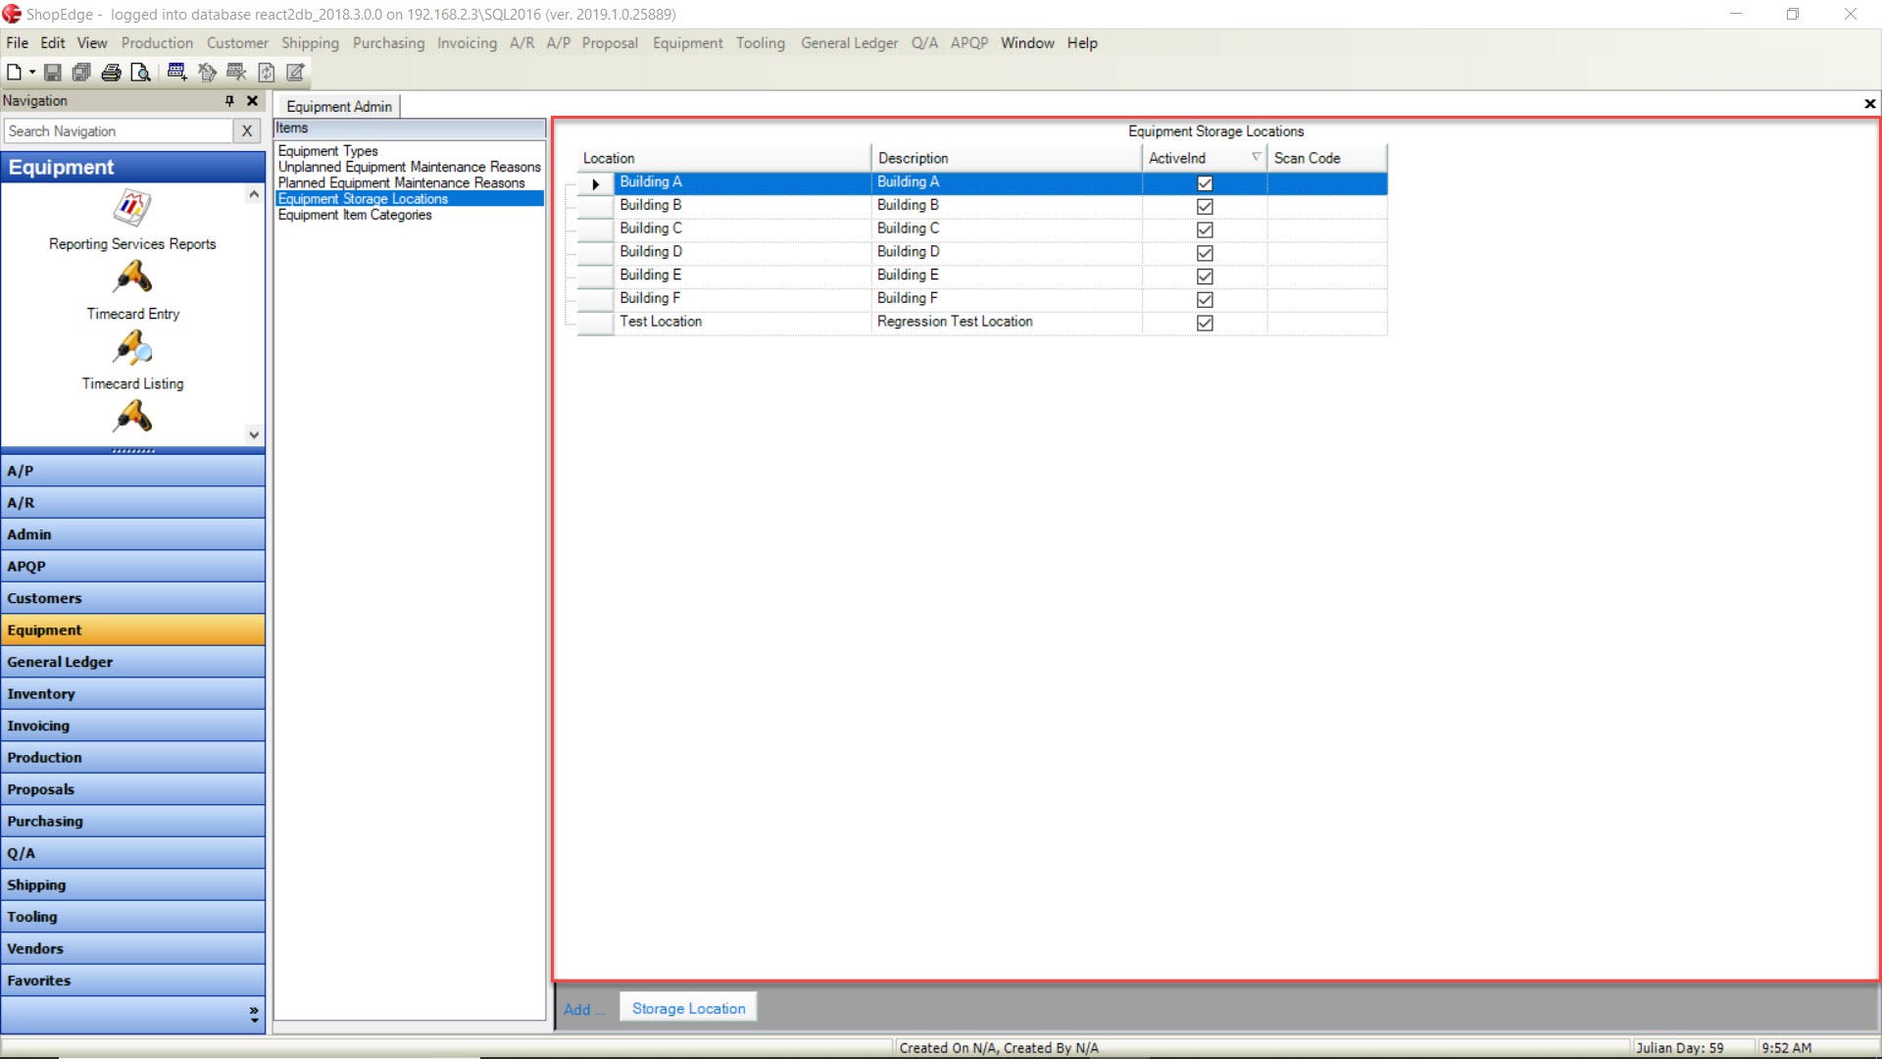This screenshot has height=1059, width=1882.
Task: Enable ActiveInd checkbox for Test Location
Action: tap(1202, 322)
